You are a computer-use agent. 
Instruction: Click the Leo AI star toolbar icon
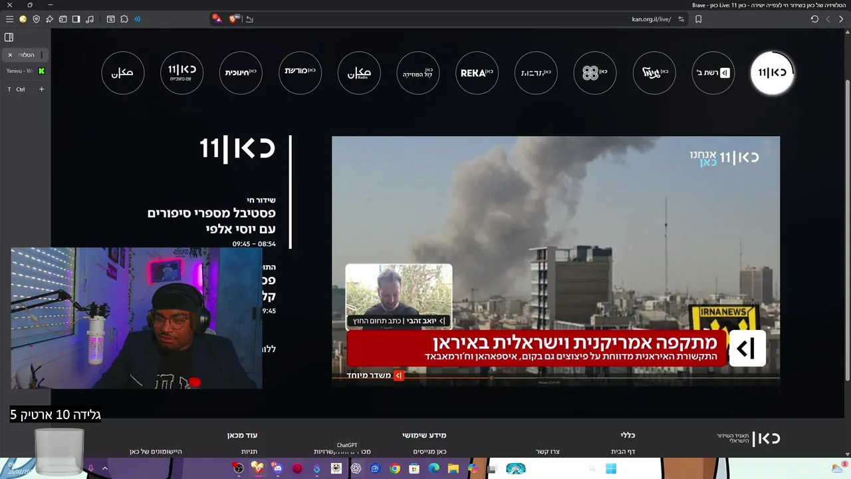49,19
